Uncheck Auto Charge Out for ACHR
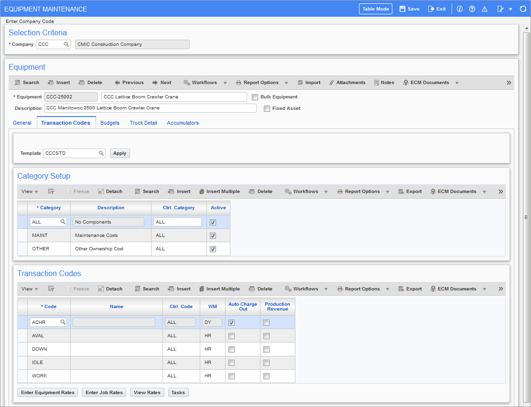The image size is (531, 407). 232,322
